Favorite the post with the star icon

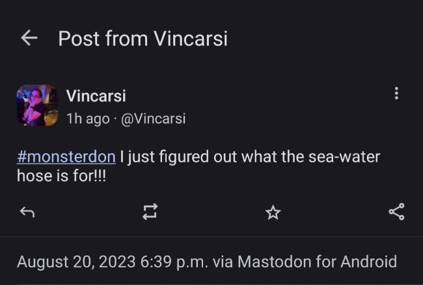pyautogui.click(x=273, y=212)
